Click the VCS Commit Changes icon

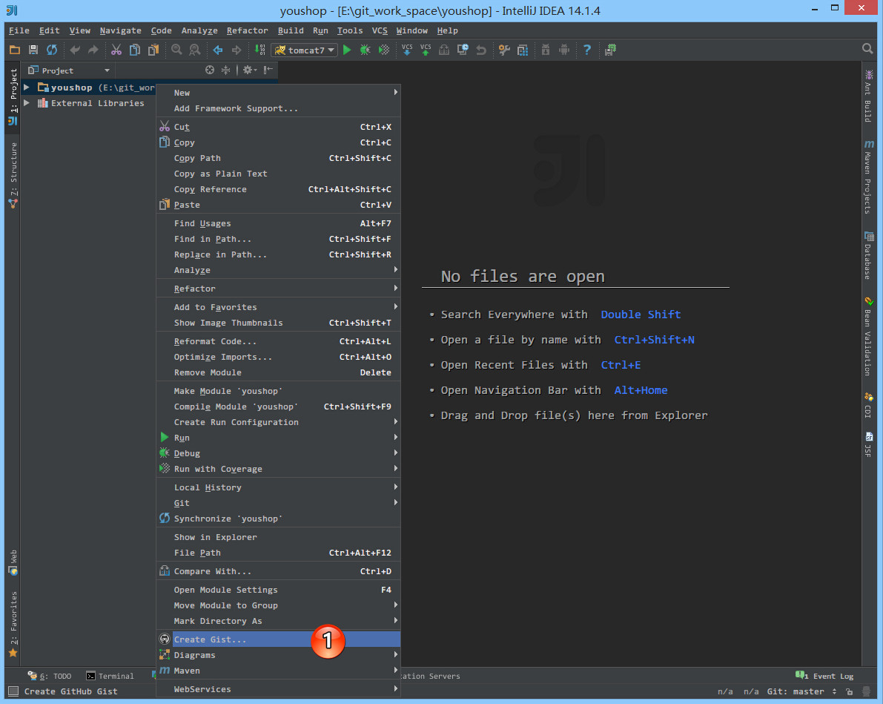click(x=426, y=50)
